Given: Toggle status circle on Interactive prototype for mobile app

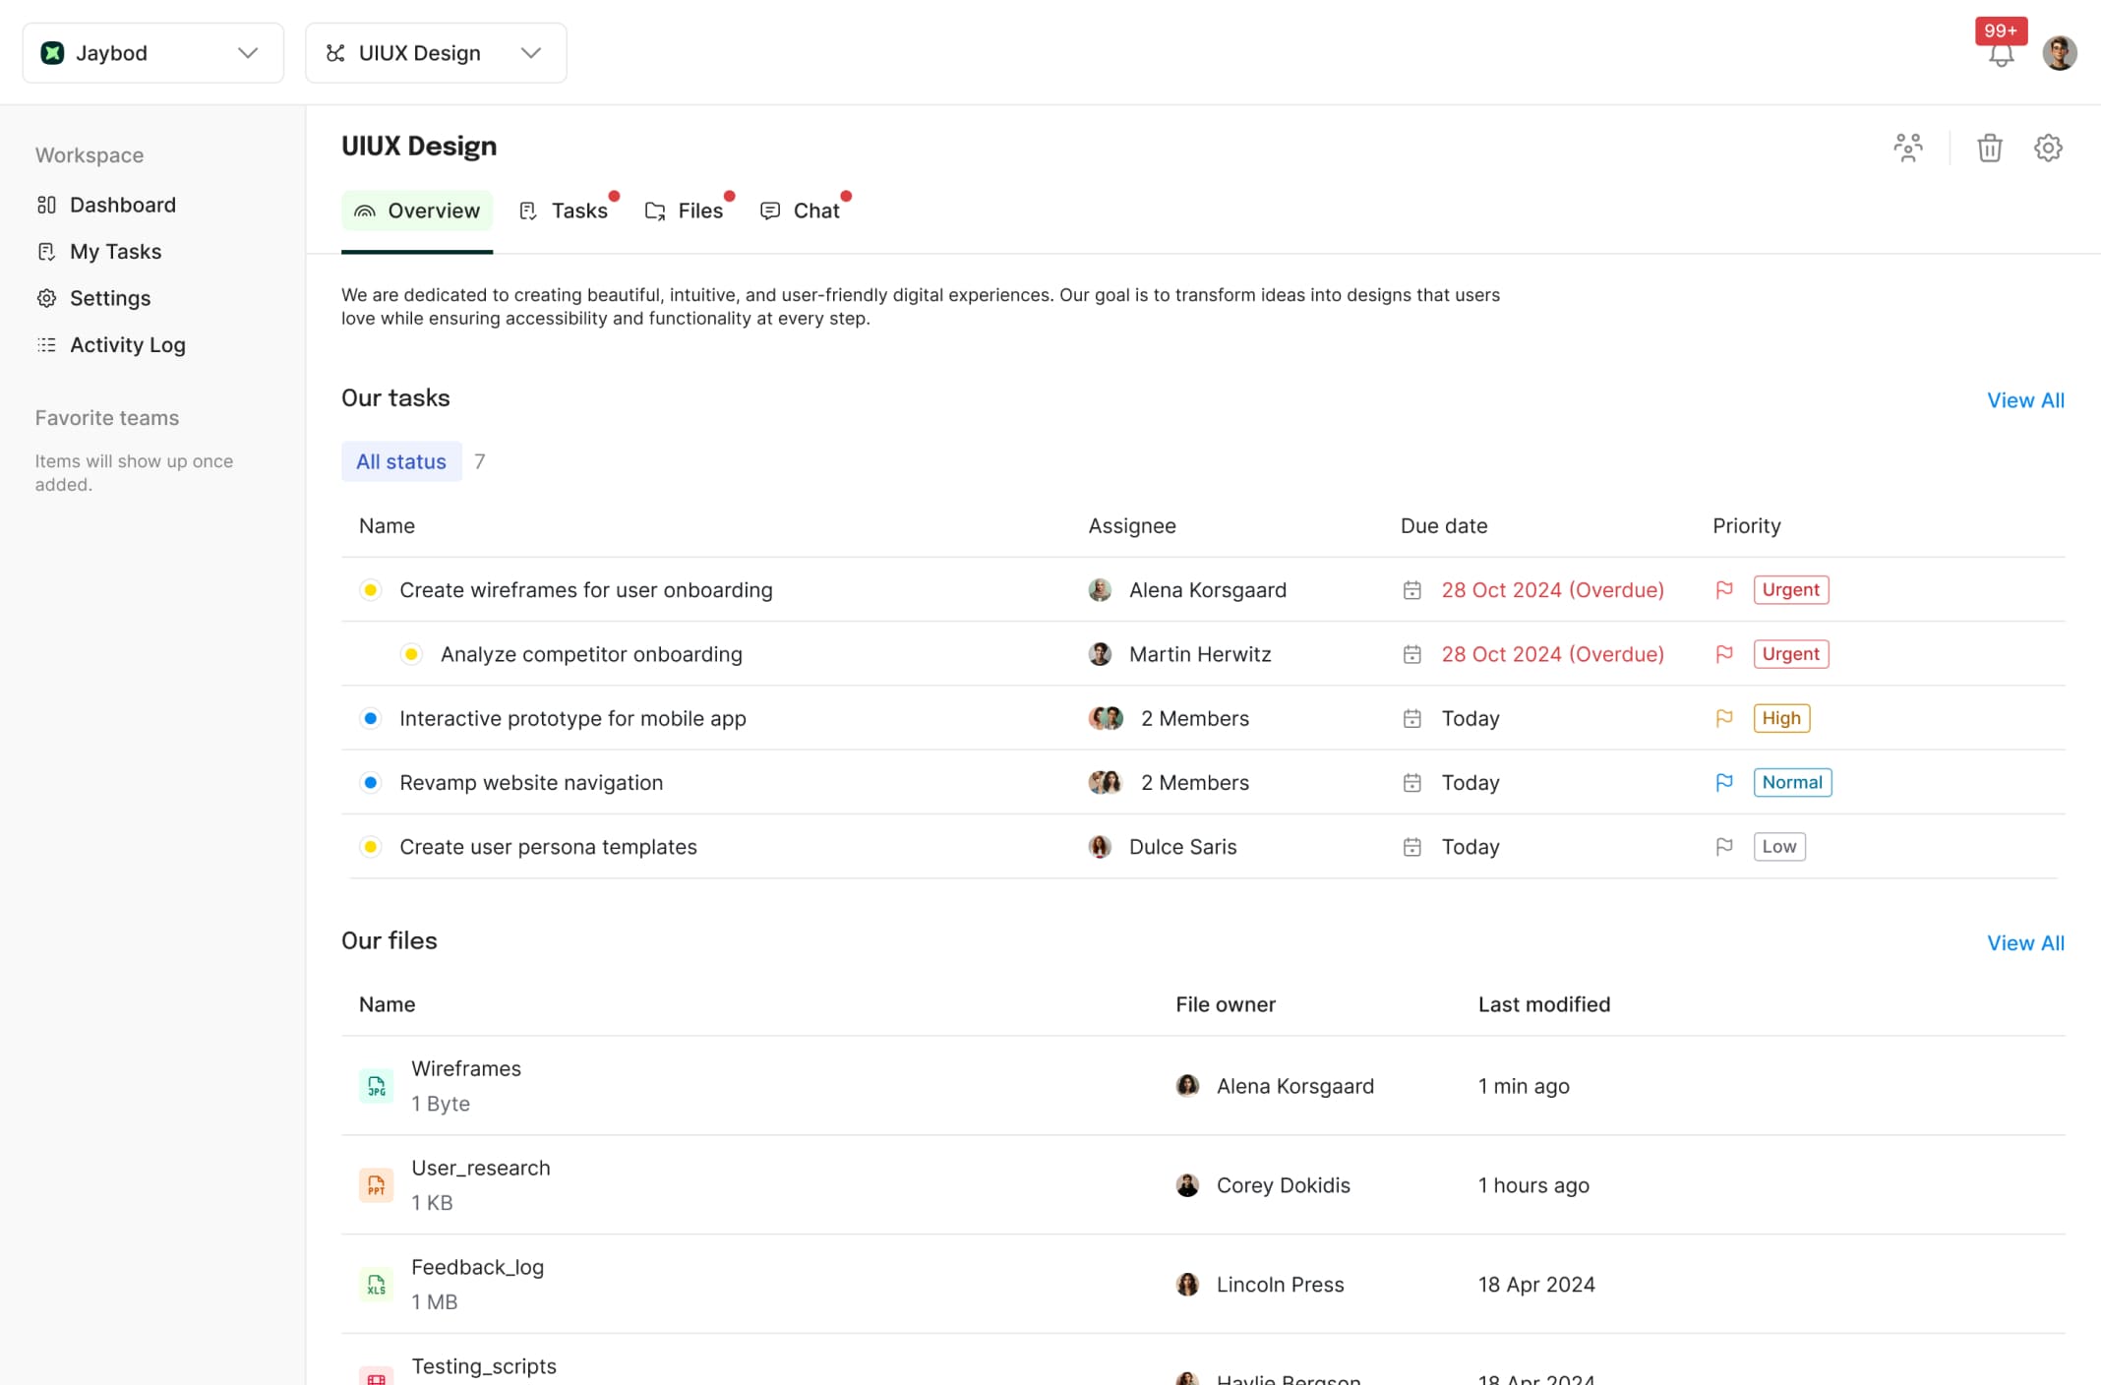Looking at the screenshot, I should click(370, 718).
